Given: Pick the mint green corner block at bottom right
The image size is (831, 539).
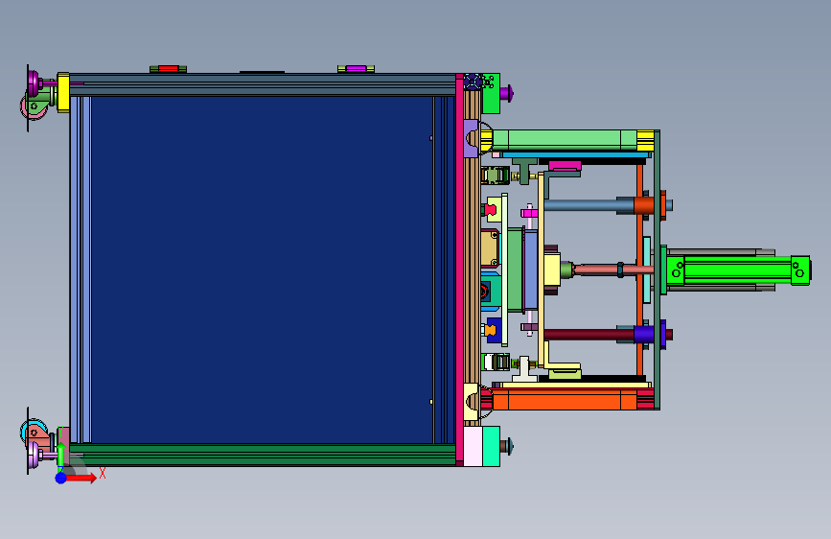Looking at the screenshot, I should (x=491, y=446).
